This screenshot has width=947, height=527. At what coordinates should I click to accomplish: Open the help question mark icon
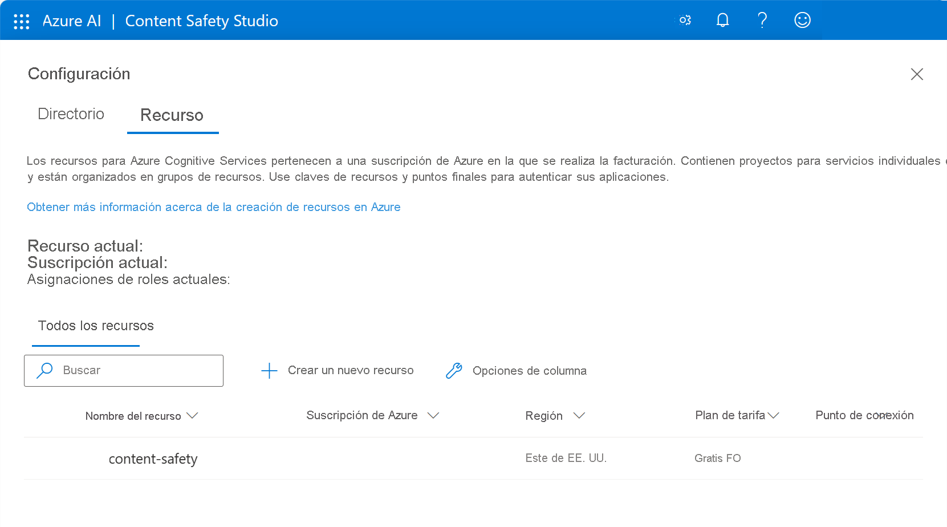click(x=762, y=21)
